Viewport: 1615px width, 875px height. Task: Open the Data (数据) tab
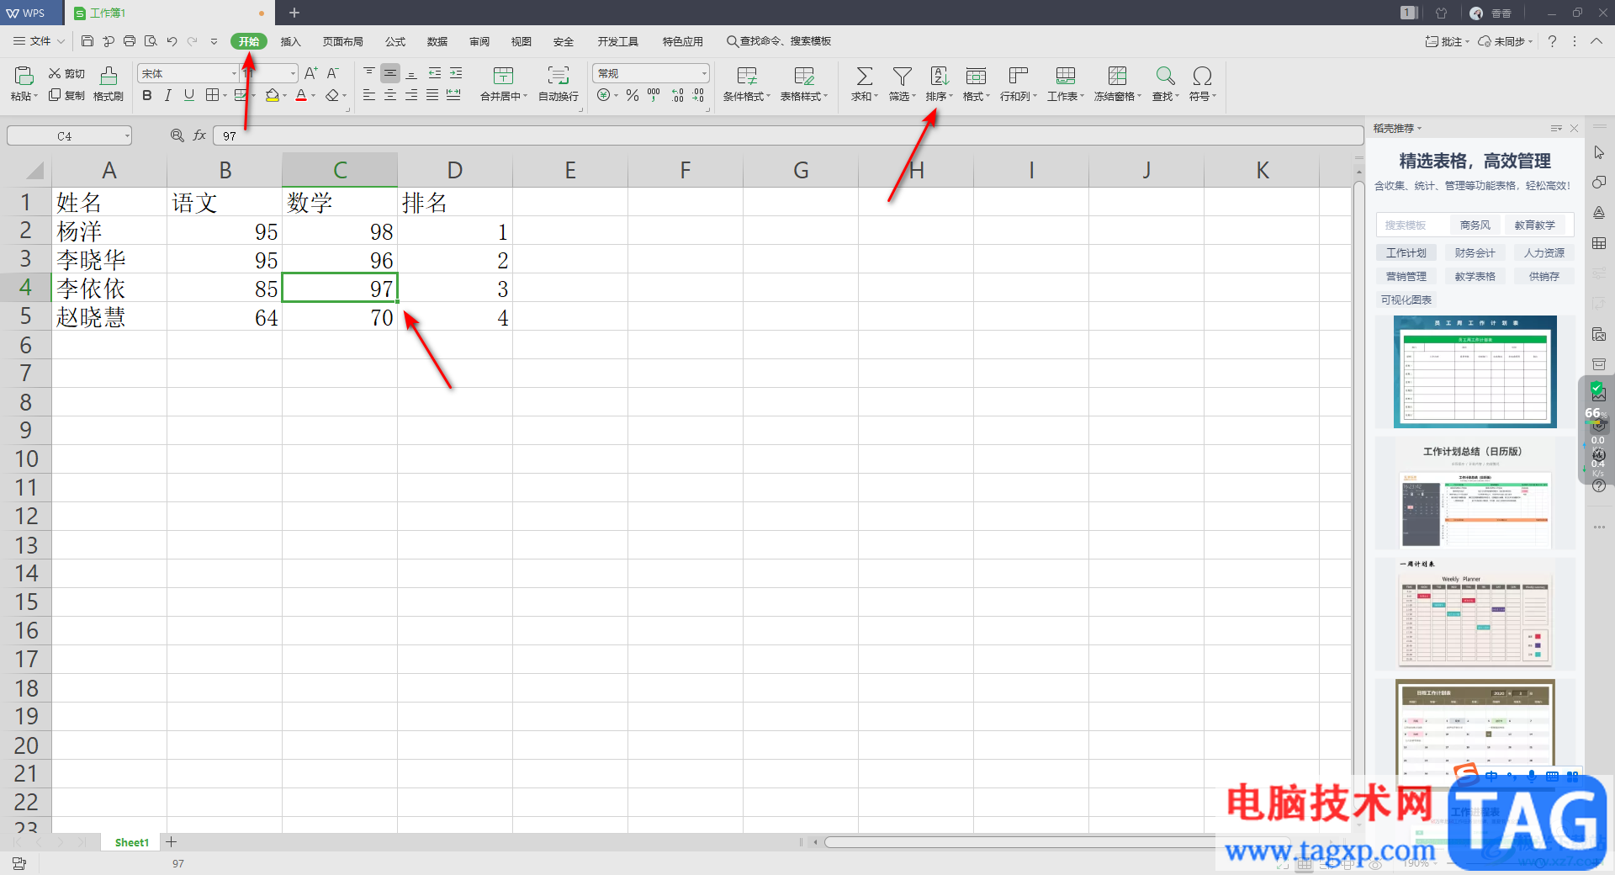click(x=437, y=41)
